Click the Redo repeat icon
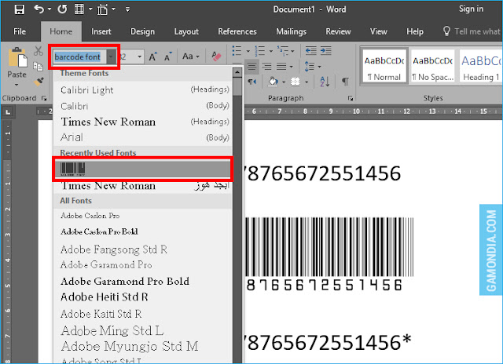The height and width of the screenshot is (364, 503). (x=62, y=9)
